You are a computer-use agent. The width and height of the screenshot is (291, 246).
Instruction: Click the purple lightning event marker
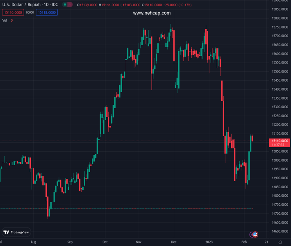click(252, 235)
